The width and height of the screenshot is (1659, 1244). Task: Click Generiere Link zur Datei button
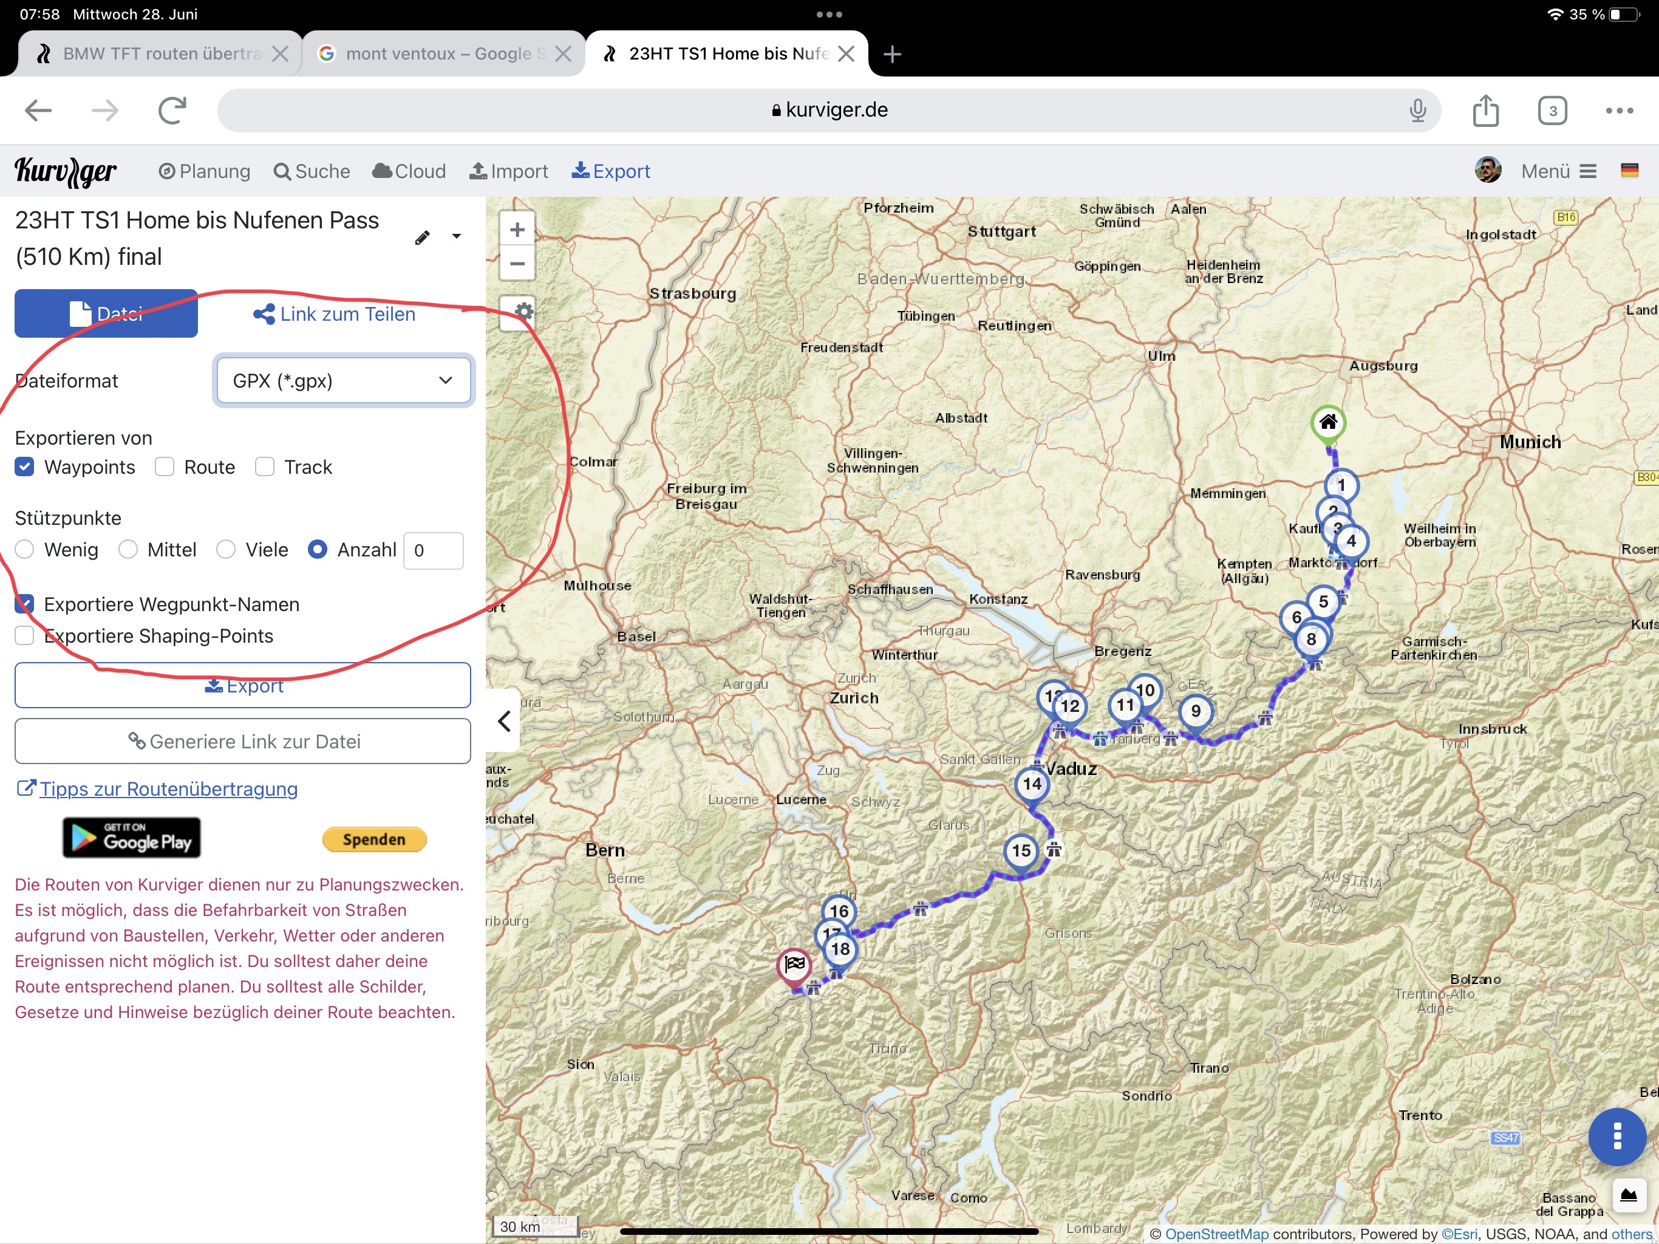[x=243, y=741]
